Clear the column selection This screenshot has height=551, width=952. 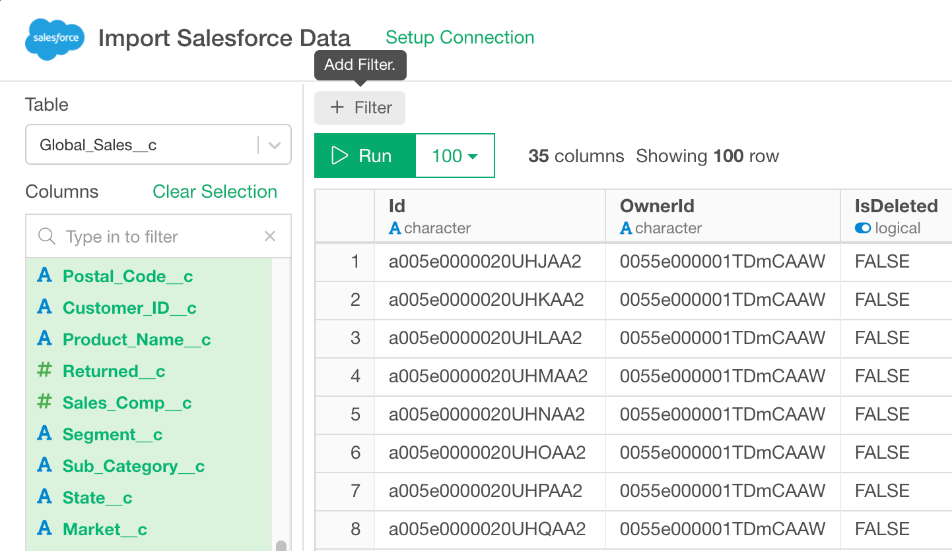(215, 192)
